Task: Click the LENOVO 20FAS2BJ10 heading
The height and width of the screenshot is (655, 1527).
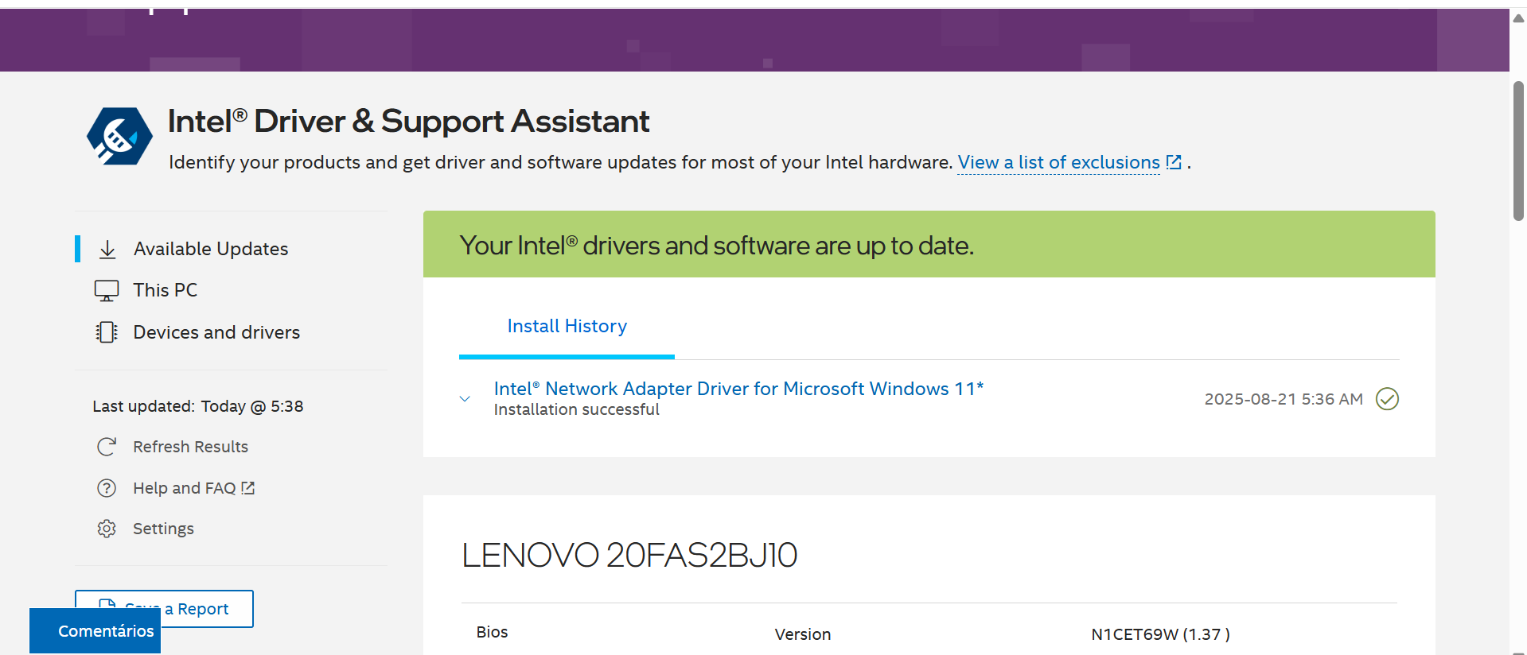Action: 629,555
